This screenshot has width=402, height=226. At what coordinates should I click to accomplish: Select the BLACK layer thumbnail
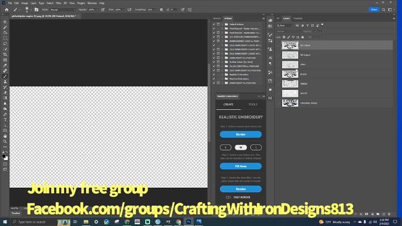click(290, 74)
